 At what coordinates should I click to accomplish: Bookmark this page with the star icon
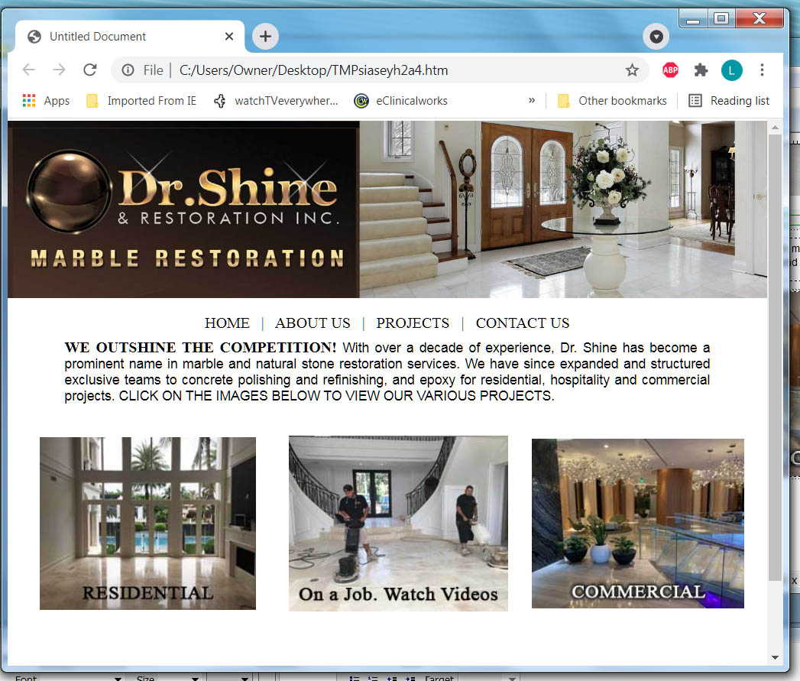pyautogui.click(x=632, y=70)
